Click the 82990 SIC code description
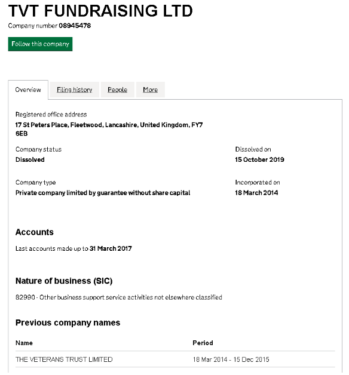 (119, 297)
